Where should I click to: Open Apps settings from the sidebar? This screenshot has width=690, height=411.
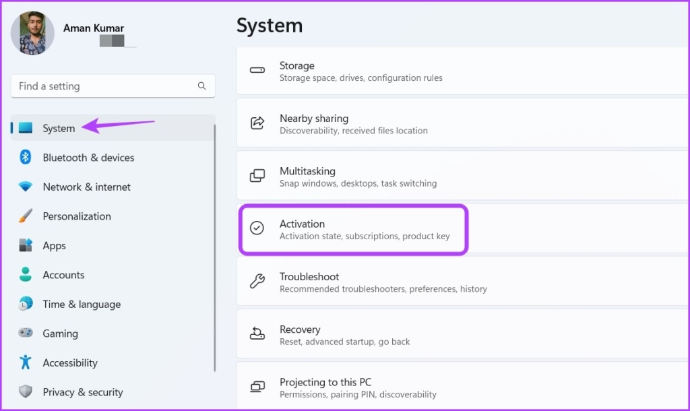(x=54, y=245)
